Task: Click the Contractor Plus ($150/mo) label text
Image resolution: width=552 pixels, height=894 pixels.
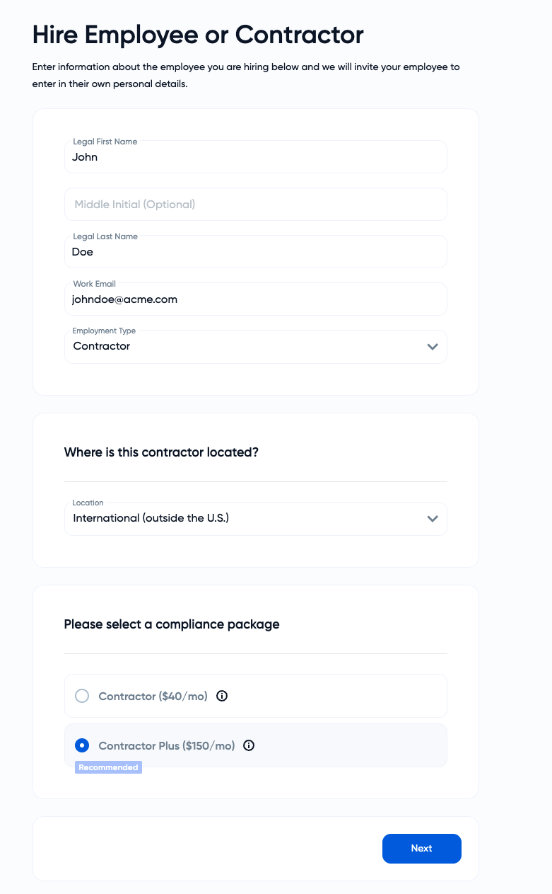Action: point(166,746)
